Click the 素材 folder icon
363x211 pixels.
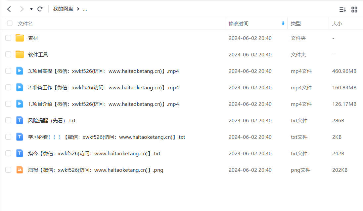pyautogui.click(x=20, y=38)
